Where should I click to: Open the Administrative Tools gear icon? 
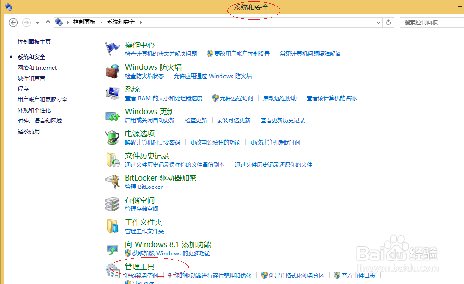click(x=113, y=271)
